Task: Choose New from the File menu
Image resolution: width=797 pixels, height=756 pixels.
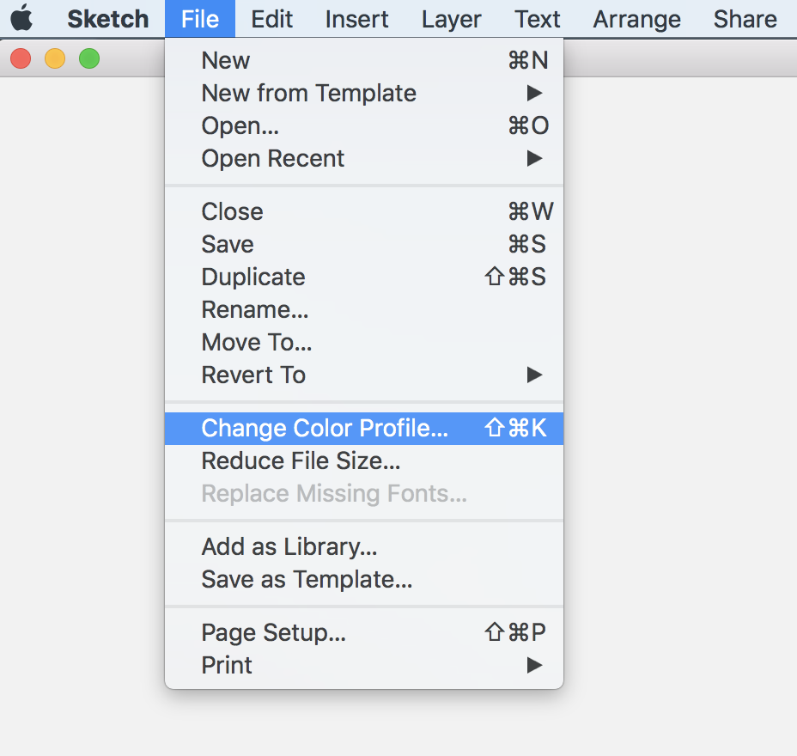Action: 364,60
